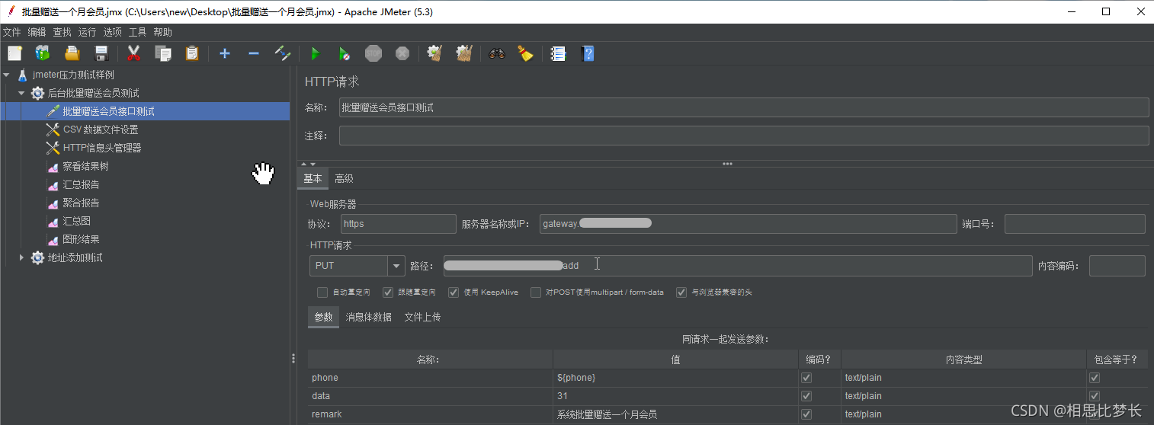Select the CSV 数据文件设置 tree node

[x=101, y=129]
